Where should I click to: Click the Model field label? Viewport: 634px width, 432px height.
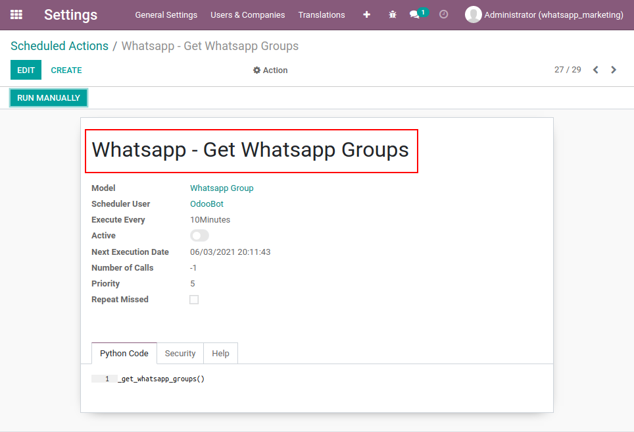coord(103,188)
